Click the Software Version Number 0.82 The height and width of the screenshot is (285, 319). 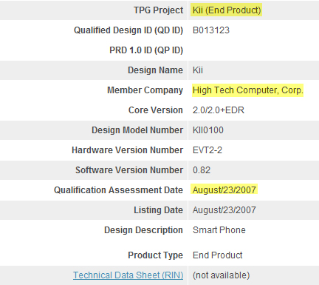pyautogui.click(x=202, y=170)
